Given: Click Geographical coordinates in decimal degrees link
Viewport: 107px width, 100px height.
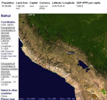Looking at the screenshot, I should [8, 33].
